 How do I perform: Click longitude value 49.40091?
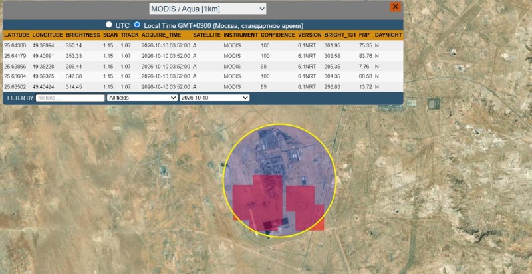point(43,56)
